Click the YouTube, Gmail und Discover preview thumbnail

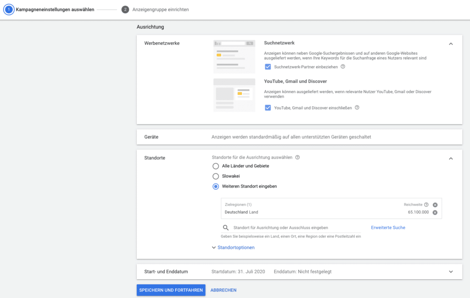click(235, 95)
